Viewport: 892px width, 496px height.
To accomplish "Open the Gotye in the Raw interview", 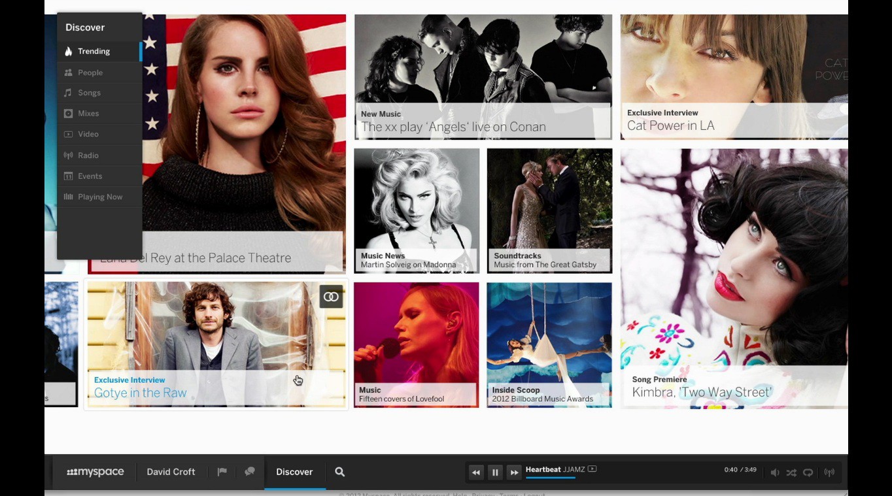I will click(x=141, y=393).
